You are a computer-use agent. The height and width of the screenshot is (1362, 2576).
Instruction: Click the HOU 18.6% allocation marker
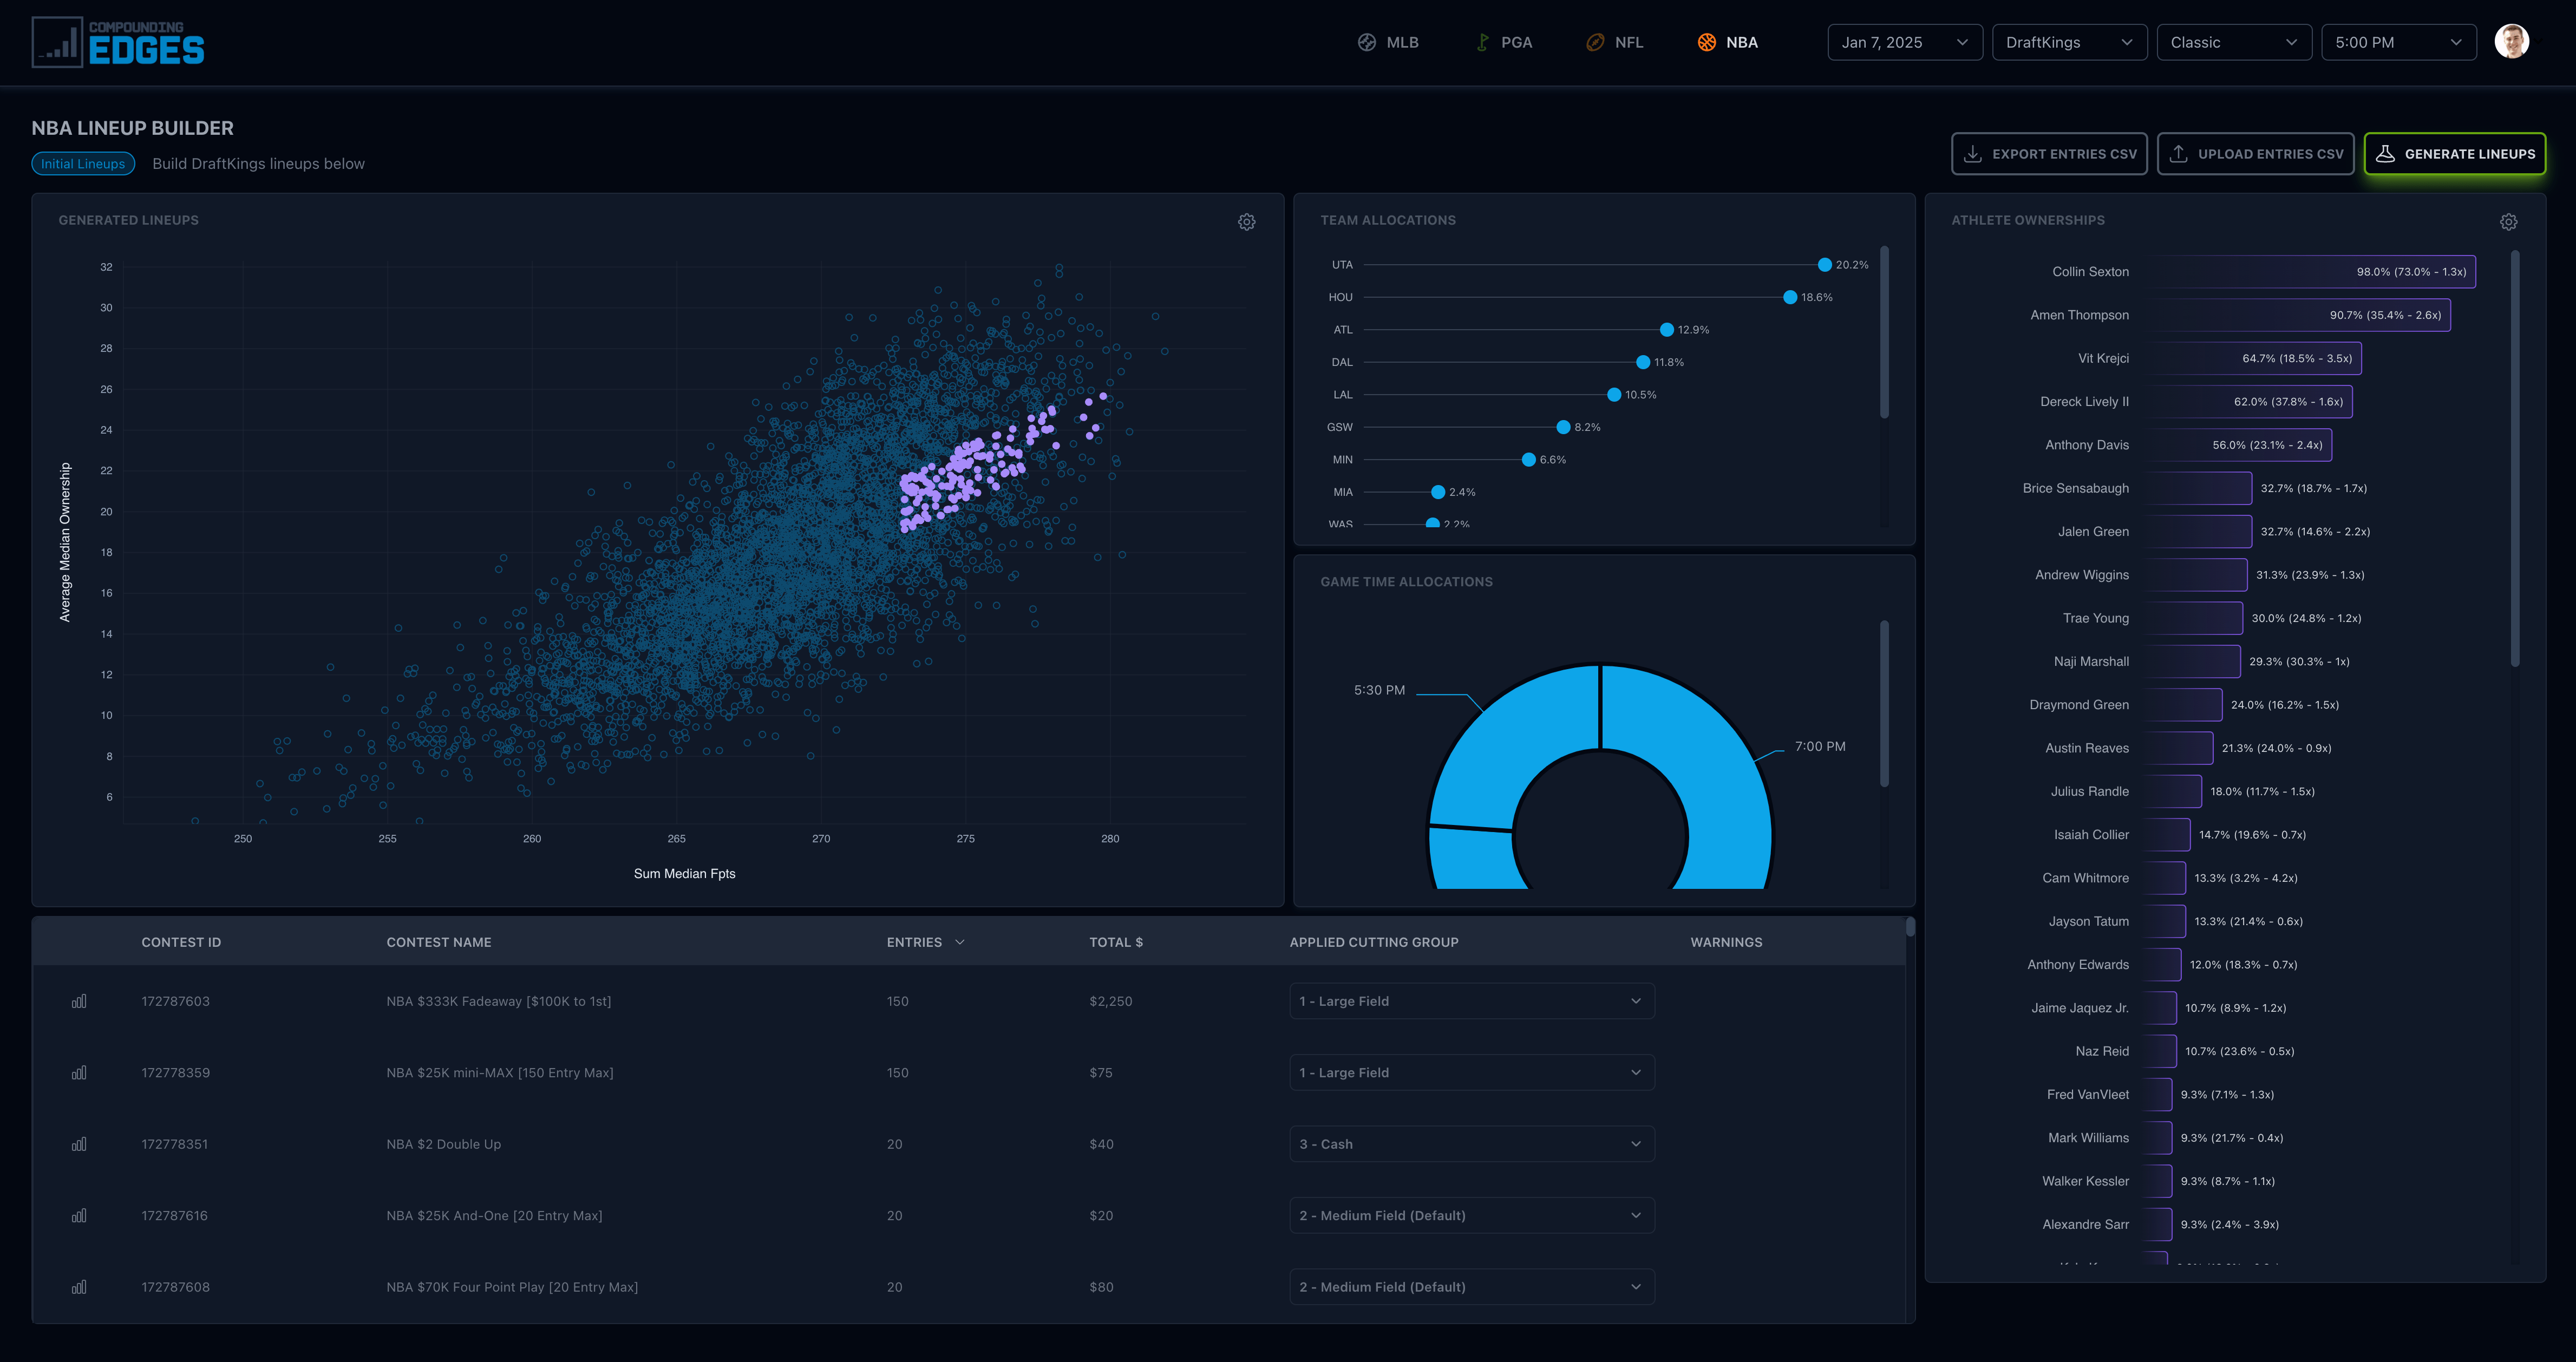tap(1790, 297)
